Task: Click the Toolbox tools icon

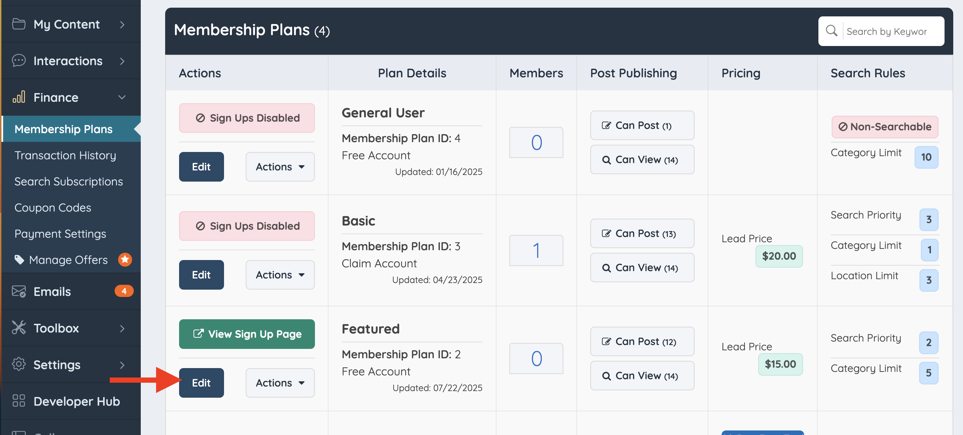Action: 19,328
